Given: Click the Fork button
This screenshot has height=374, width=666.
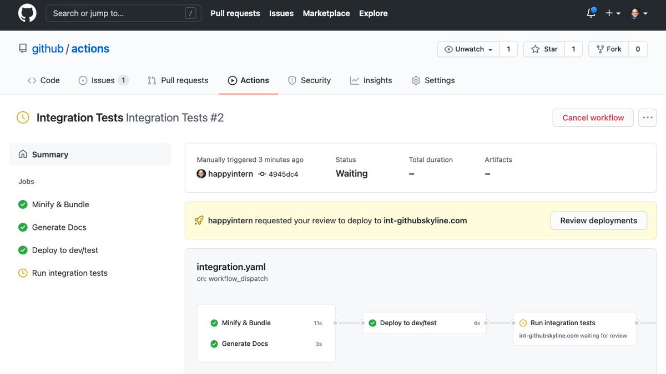Looking at the screenshot, I should tap(609, 49).
